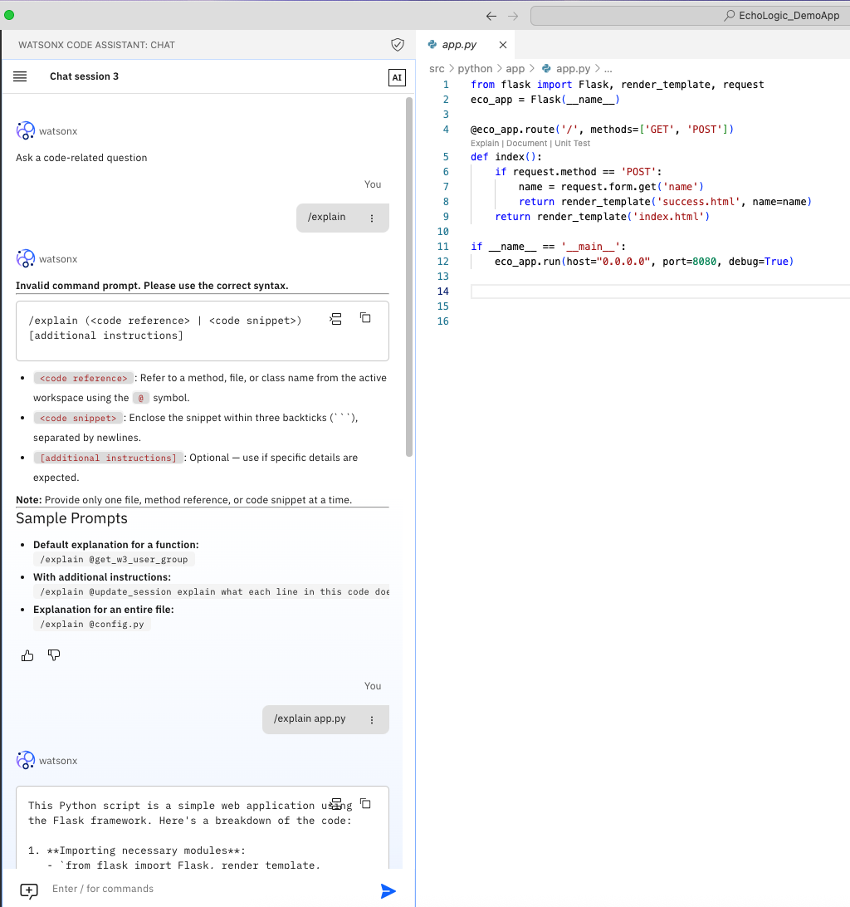The height and width of the screenshot is (907, 850).
Task: Select the app.py editor tab
Action: [x=465, y=45]
